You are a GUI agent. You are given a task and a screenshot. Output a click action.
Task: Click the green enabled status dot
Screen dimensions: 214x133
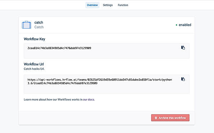(x=176, y=25)
